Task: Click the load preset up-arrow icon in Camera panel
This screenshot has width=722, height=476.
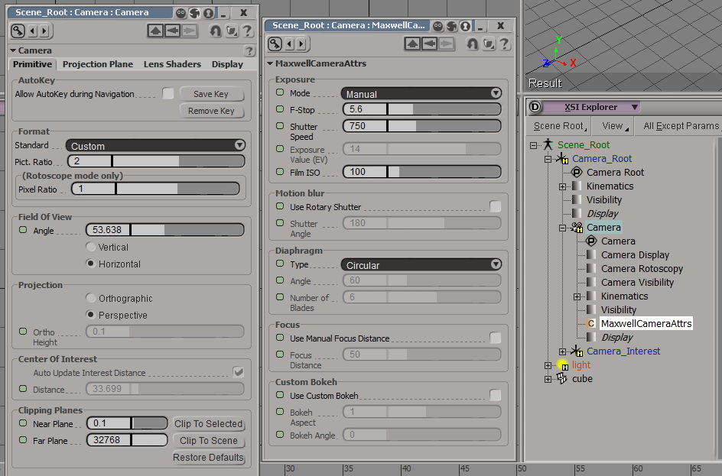Action: (x=155, y=31)
